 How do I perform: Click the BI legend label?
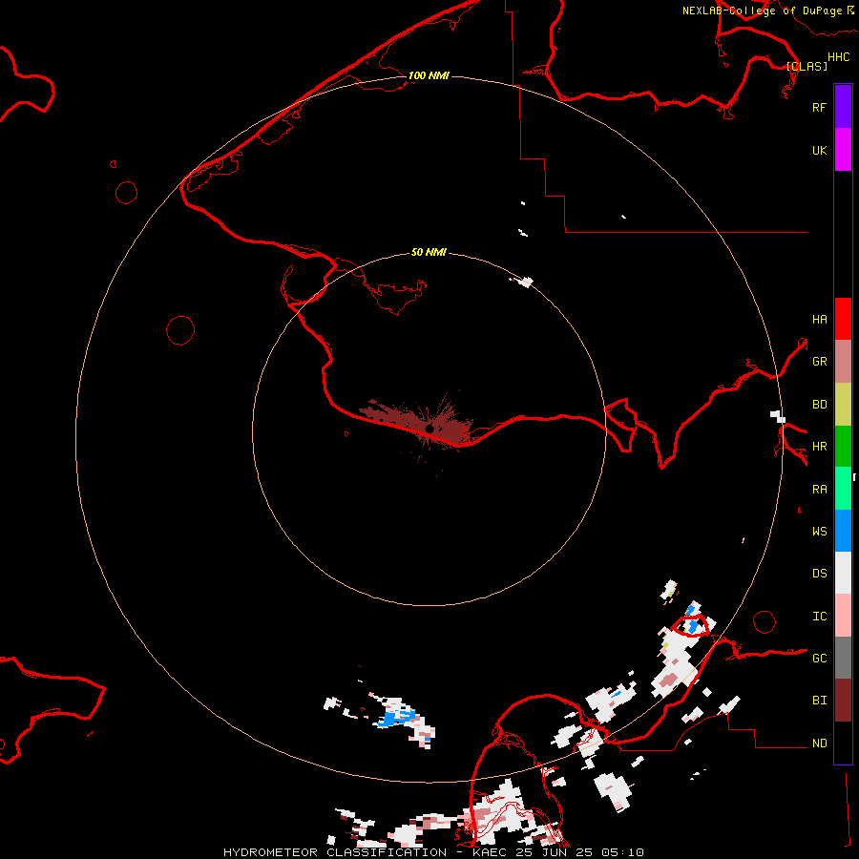coord(819,701)
